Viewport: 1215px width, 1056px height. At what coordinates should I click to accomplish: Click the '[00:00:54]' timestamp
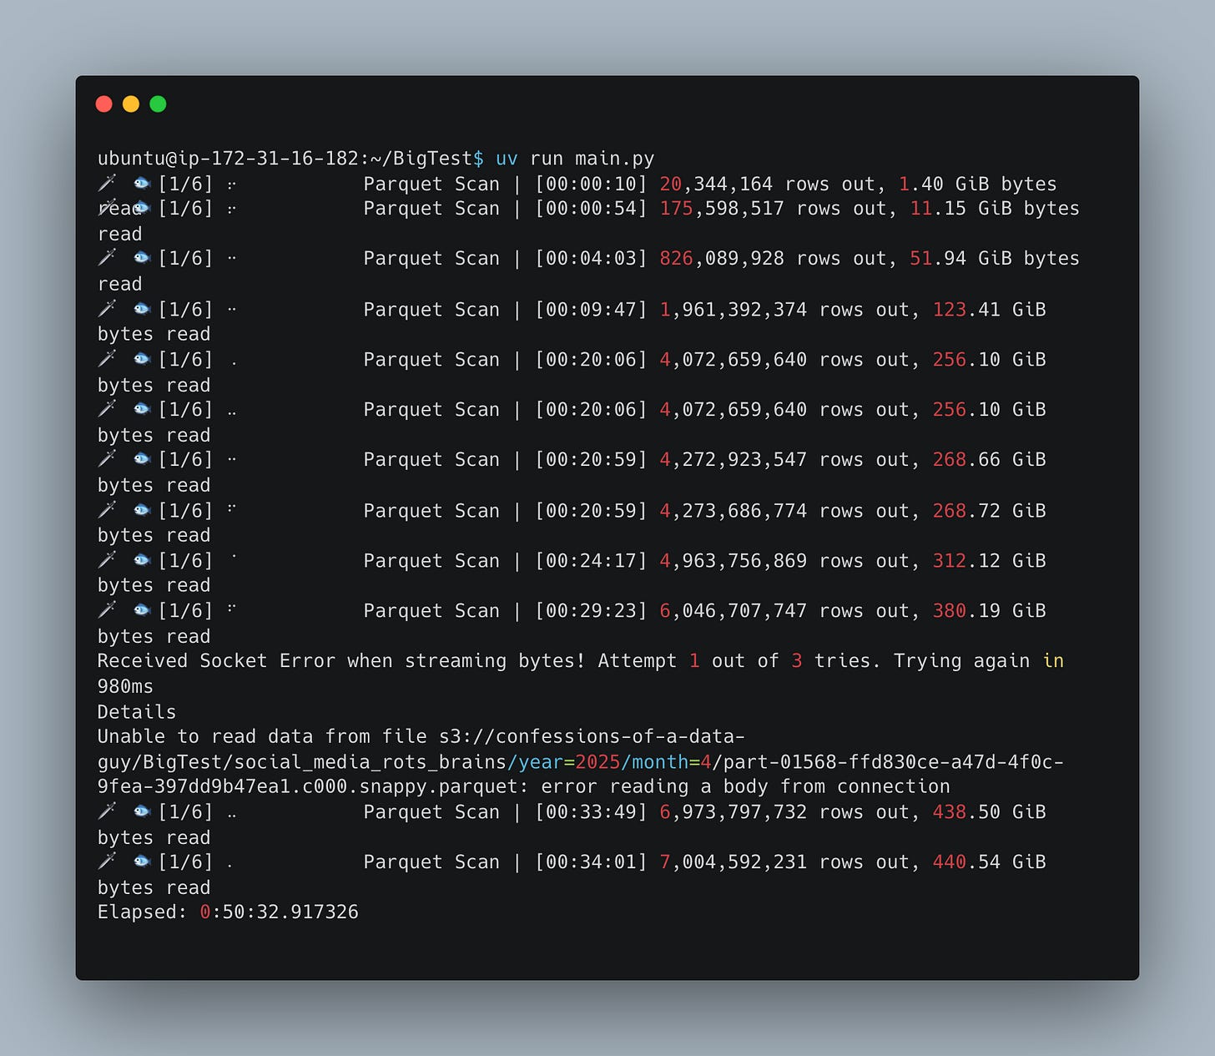592,209
